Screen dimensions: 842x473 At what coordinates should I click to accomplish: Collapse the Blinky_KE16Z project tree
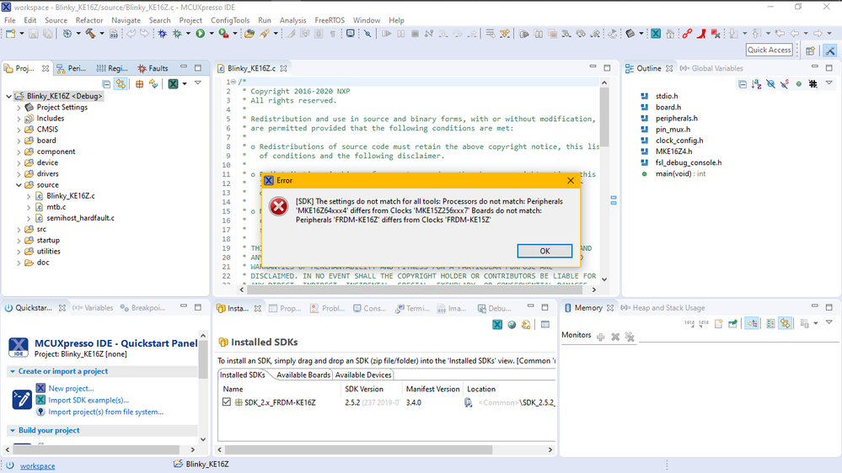pyautogui.click(x=9, y=96)
